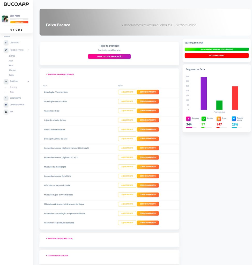Screen dimensions: 252x265
Task: Expand the Farmacologia Aplicada section
Action: pyautogui.click(x=58, y=256)
